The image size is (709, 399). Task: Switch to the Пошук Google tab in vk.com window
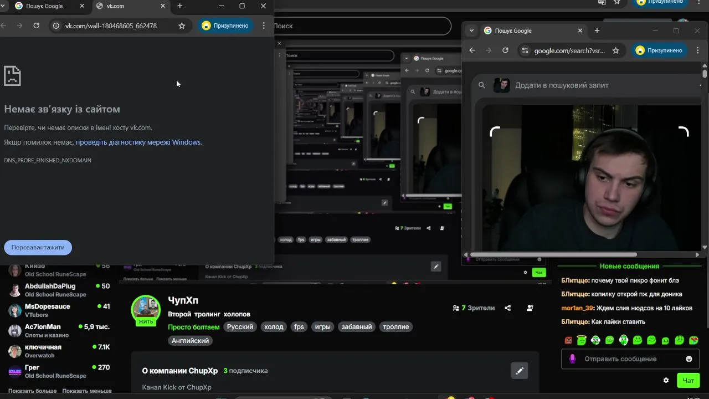coord(44,6)
